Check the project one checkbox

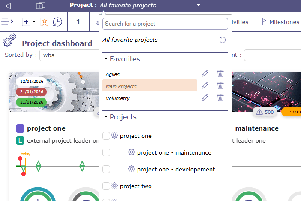coord(106,136)
